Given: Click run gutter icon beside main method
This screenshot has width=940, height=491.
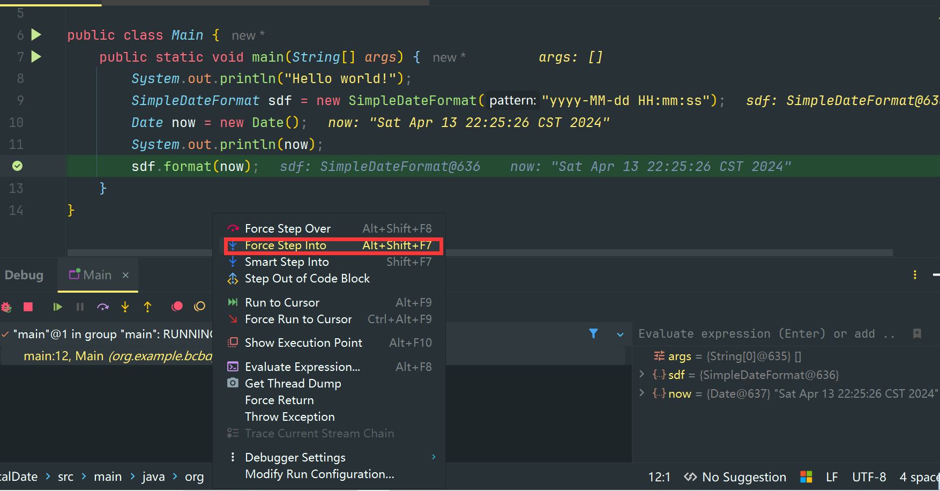Looking at the screenshot, I should coord(36,56).
